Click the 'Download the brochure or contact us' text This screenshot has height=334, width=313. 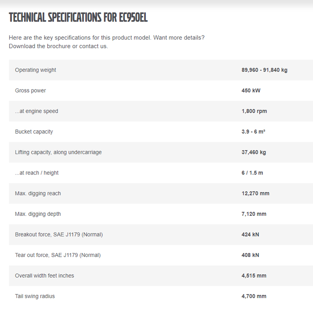pos(58,46)
